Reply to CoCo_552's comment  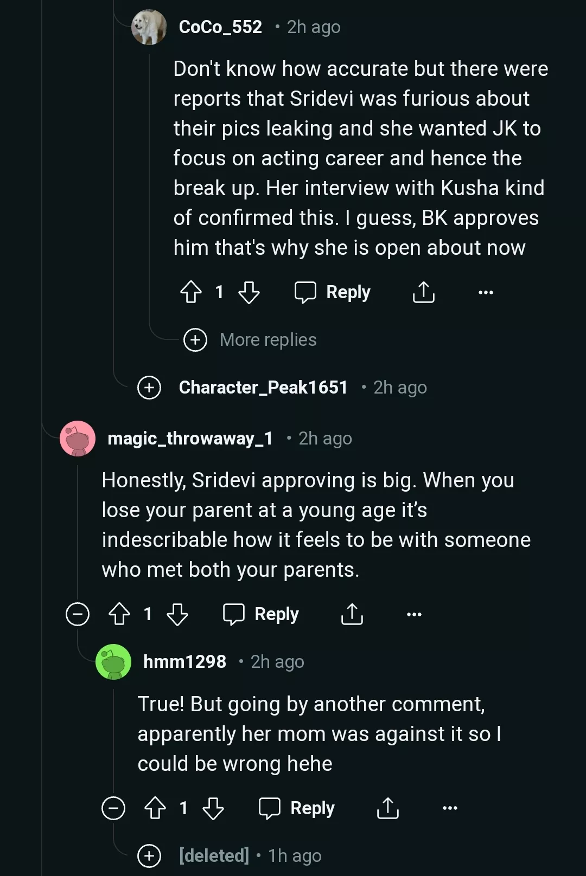click(333, 292)
